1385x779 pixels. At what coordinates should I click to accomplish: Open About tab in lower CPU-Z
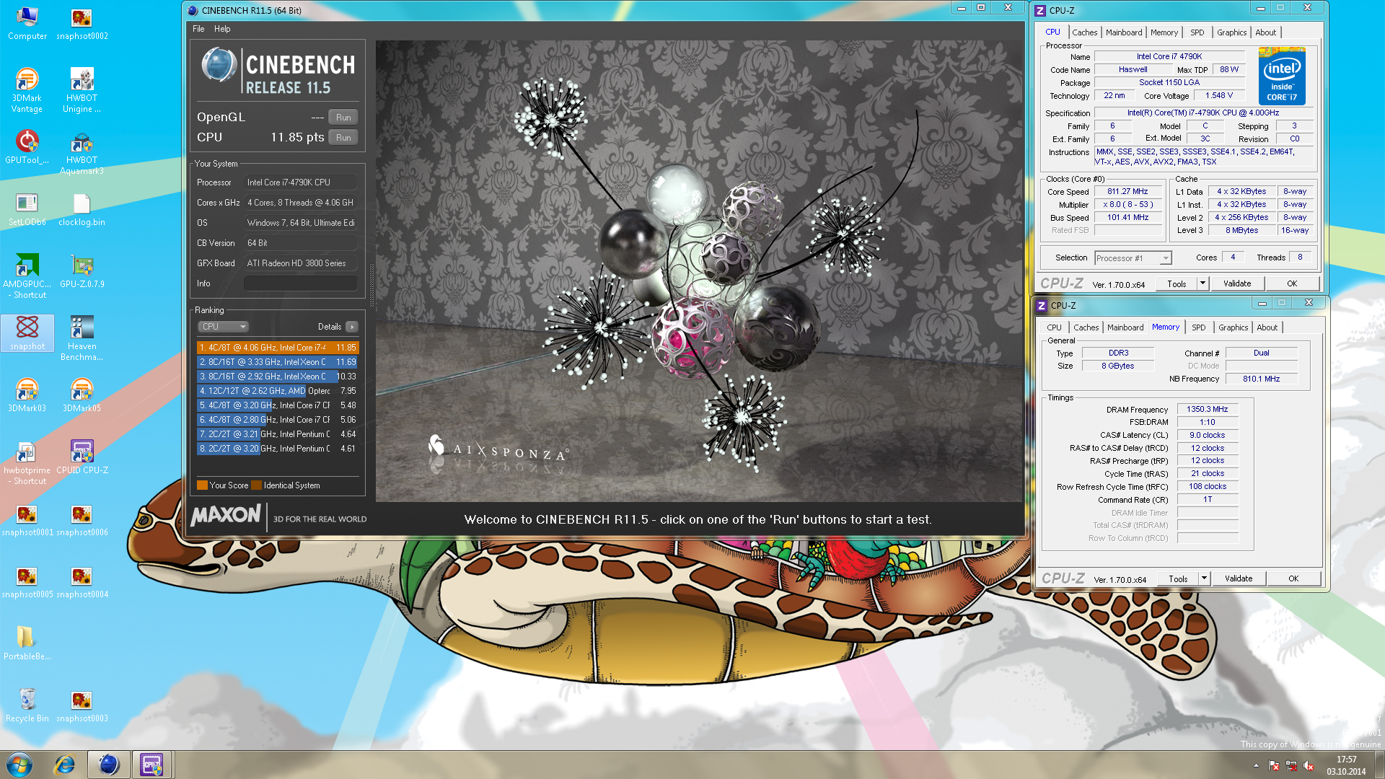tap(1267, 327)
